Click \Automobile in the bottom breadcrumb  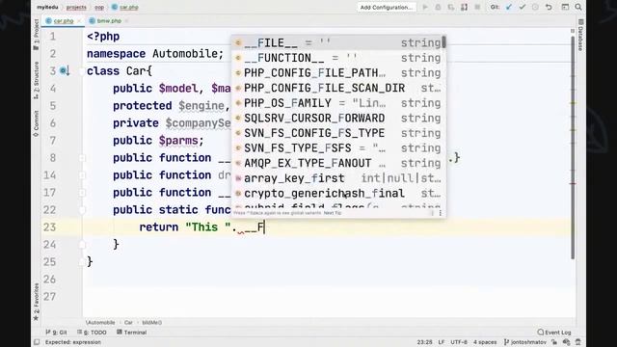point(100,323)
